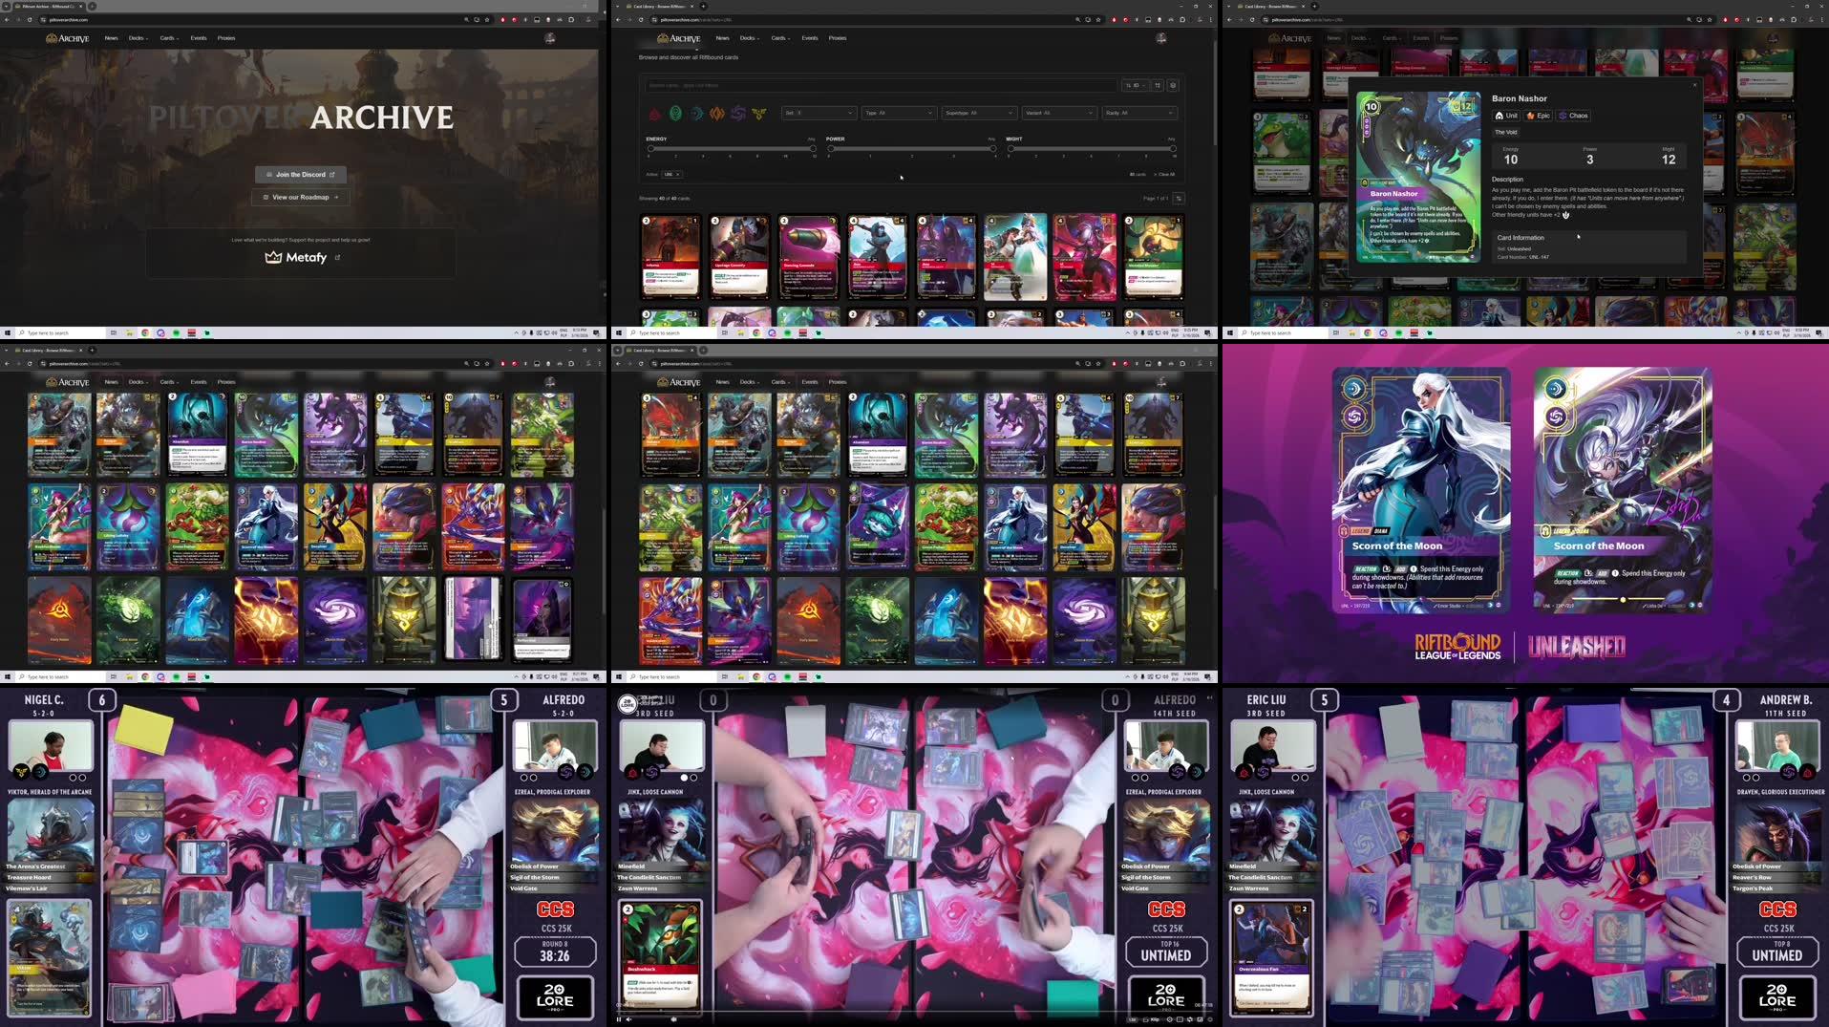Image resolution: width=1829 pixels, height=1027 pixels.
Task: Select the red Fury domain filter icon
Action: [653, 114]
